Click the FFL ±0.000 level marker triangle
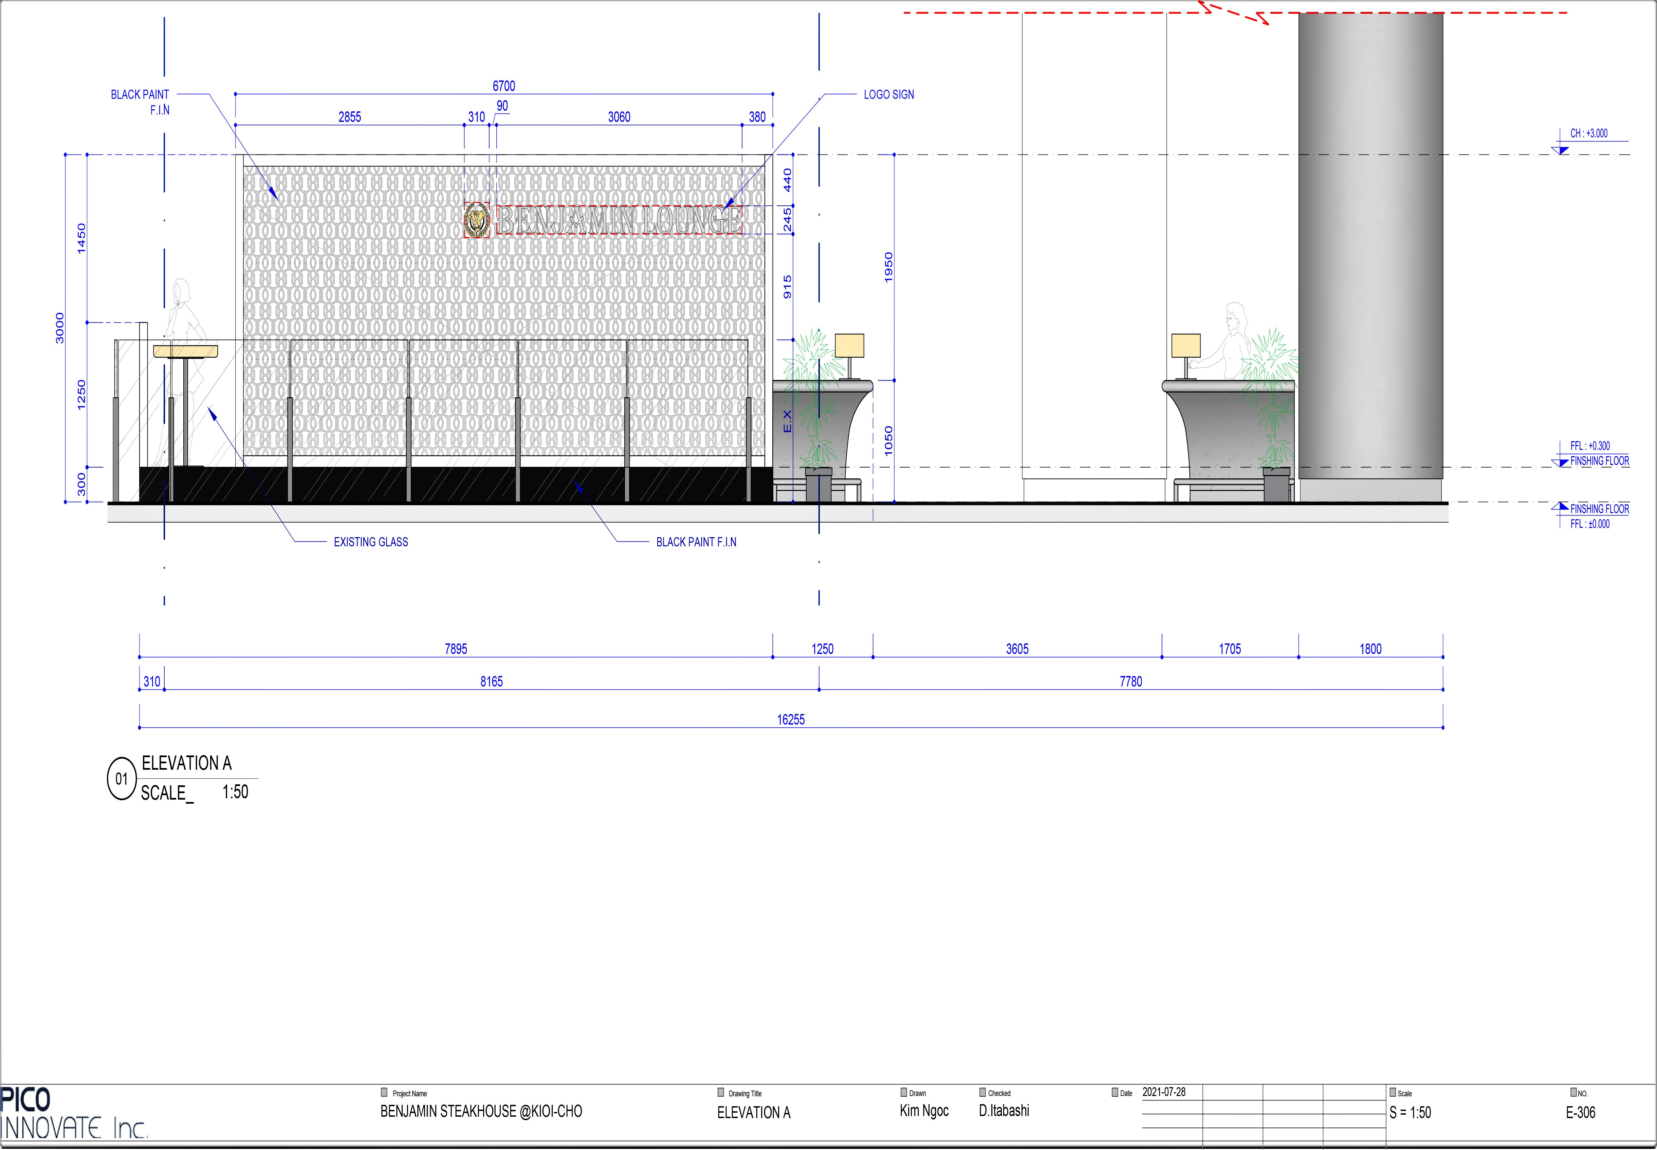The image size is (1657, 1150). pyautogui.click(x=1560, y=507)
